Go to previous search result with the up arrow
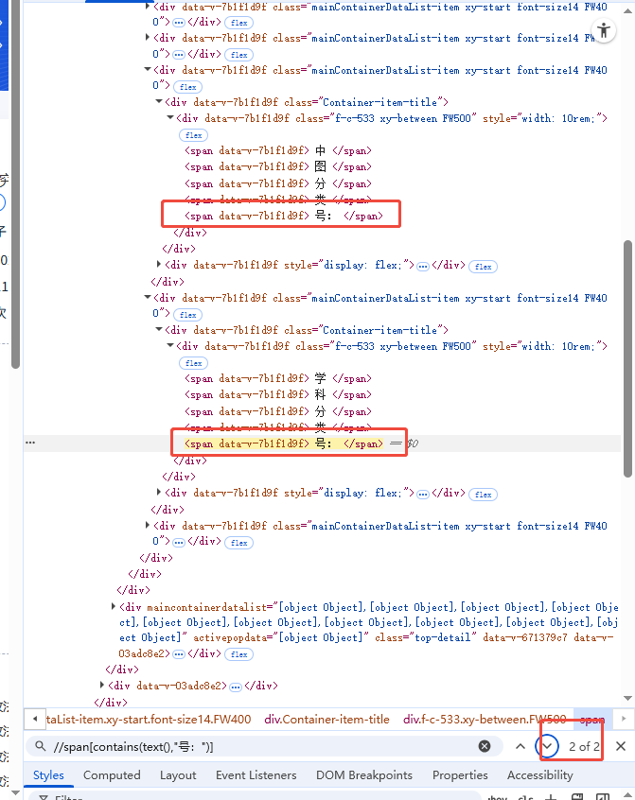 click(x=520, y=746)
